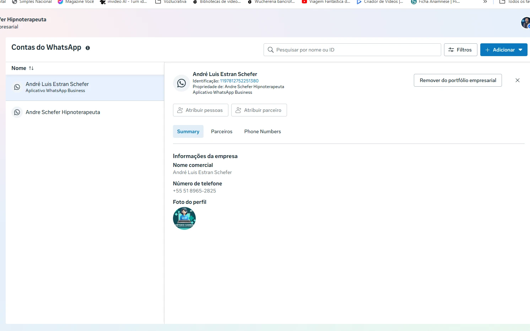Click the large WhatsApp logo in the account header
530x331 pixels.
pyautogui.click(x=182, y=83)
